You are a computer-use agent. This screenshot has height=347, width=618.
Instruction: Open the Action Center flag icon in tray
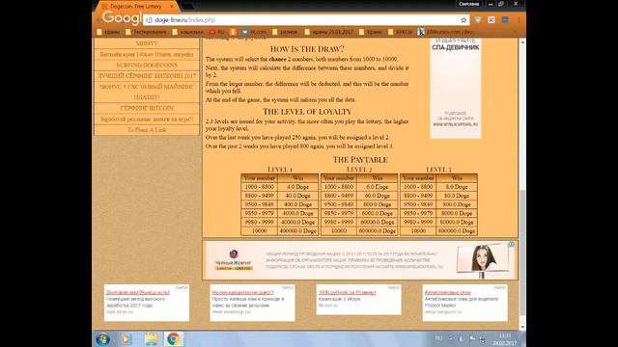click(472, 338)
